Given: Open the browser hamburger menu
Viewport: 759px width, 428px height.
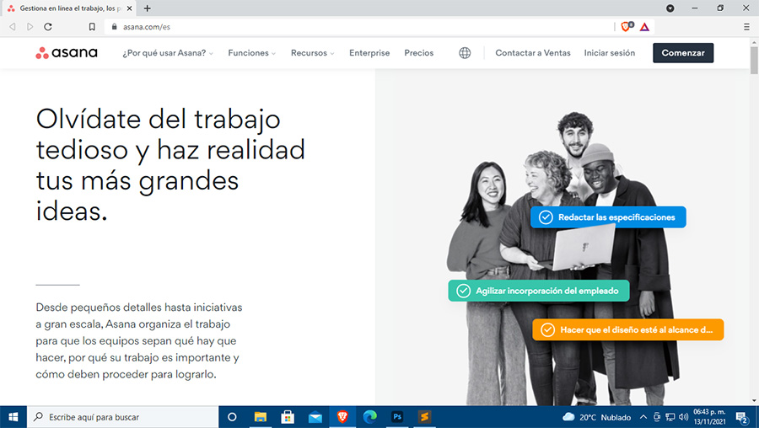Looking at the screenshot, I should tap(746, 27).
